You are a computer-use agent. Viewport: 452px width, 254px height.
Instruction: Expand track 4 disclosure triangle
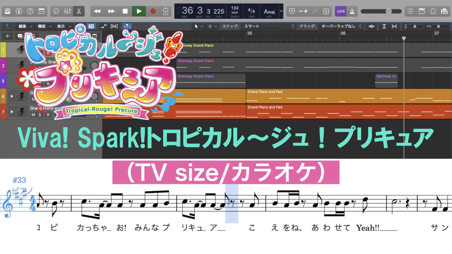coord(11,96)
